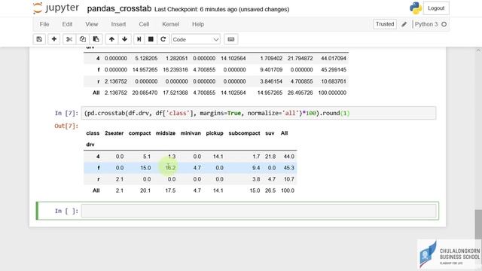The height and width of the screenshot is (271, 482).
Task: Cut selected cells with scissors icon
Action: pos(69,39)
